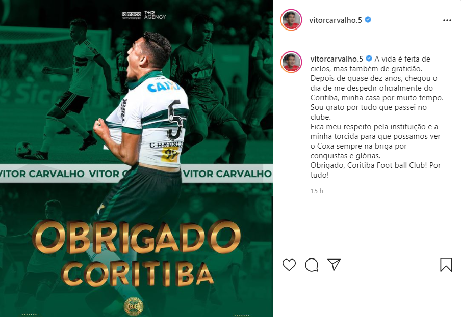Click the CFC club crest on the image
This screenshot has height=317, width=461.
[x=133, y=306]
